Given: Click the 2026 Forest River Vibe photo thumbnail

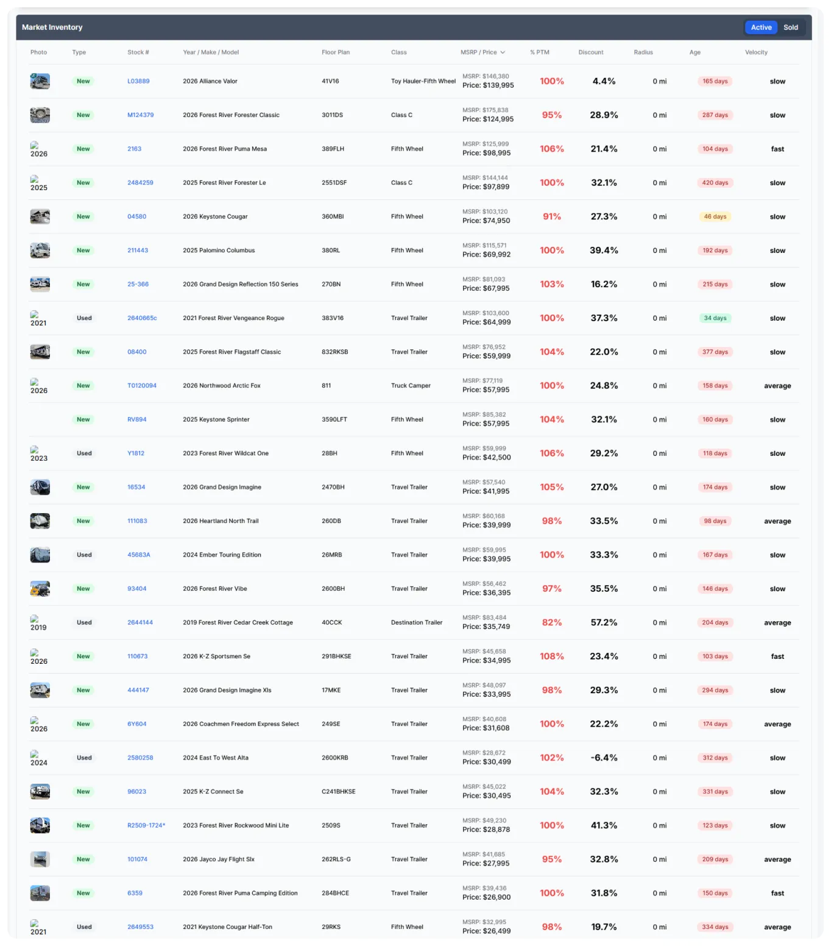Looking at the screenshot, I should 40,588.
